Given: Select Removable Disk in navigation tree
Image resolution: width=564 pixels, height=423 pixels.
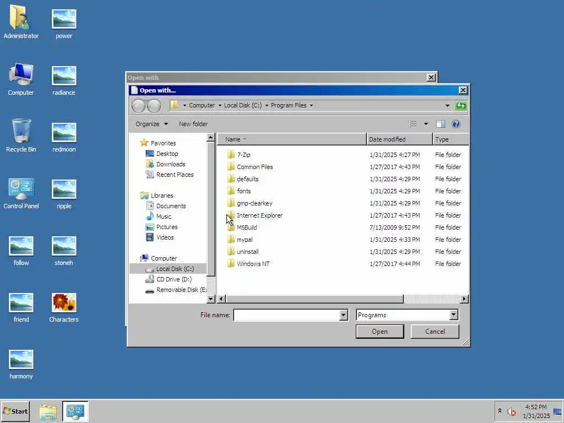Looking at the screenshot, I should point(176,290).
